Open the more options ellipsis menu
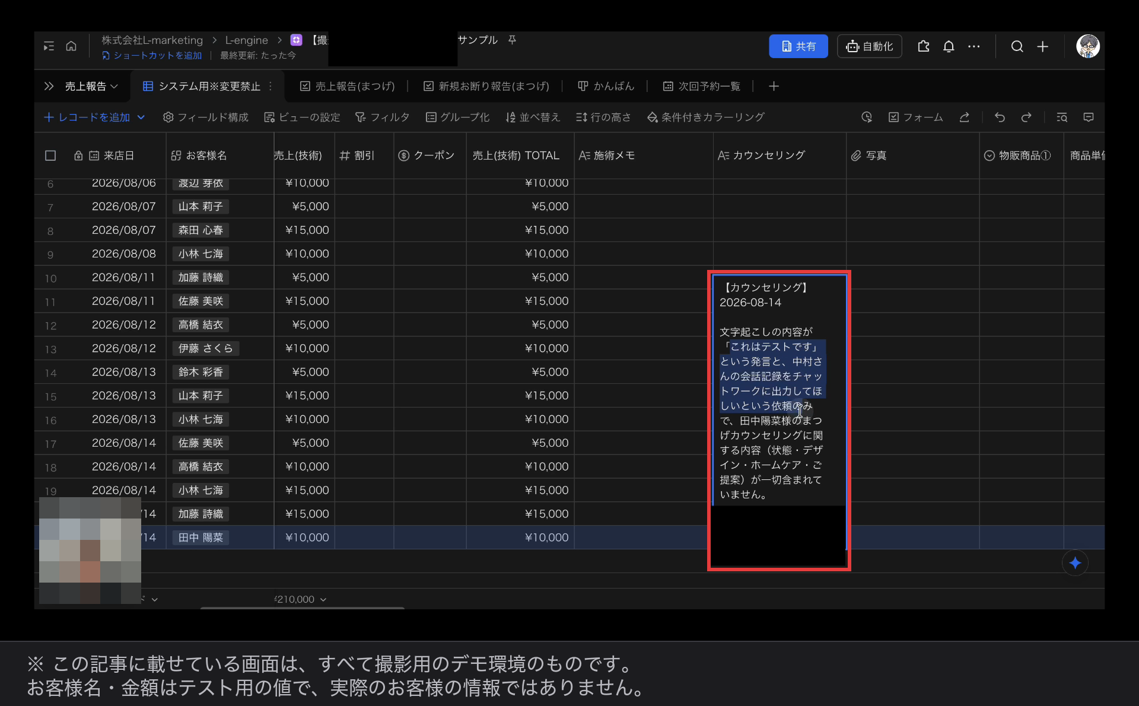The image size is (1139, 706). (x=974, y=46)
